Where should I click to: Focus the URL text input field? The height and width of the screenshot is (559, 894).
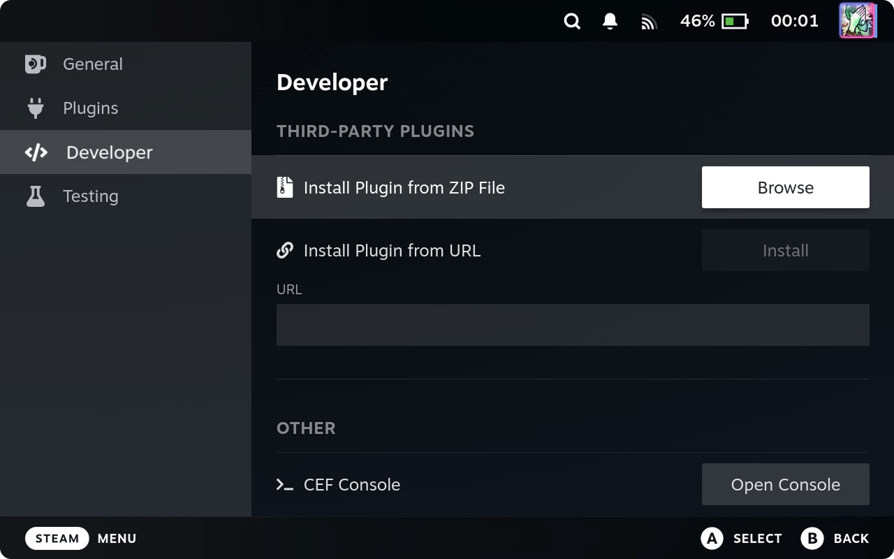click(573, 325)
